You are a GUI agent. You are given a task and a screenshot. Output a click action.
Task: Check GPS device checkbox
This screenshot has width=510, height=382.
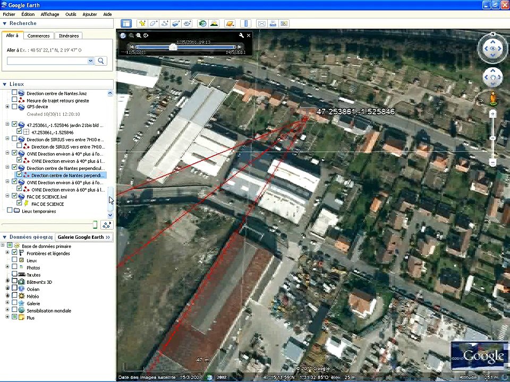pyautogui.click(x=14, y=106)
